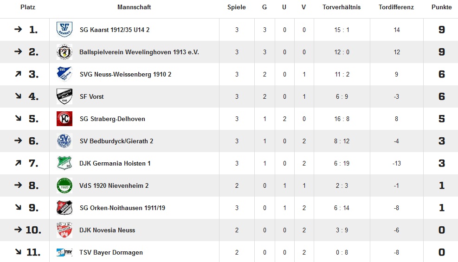Viewport: 458px width, 262px height.
Task: Open the Wevelinghoven club logo
Action: (64, 52)
